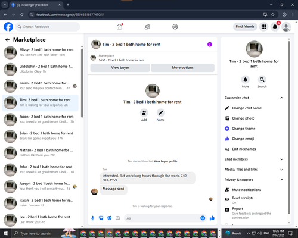Viewport: 298px width, 238px height.
Task: Click the Aa message input field
Action: coord(165,218)
